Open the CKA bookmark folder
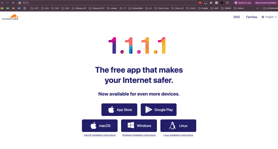 45,8
